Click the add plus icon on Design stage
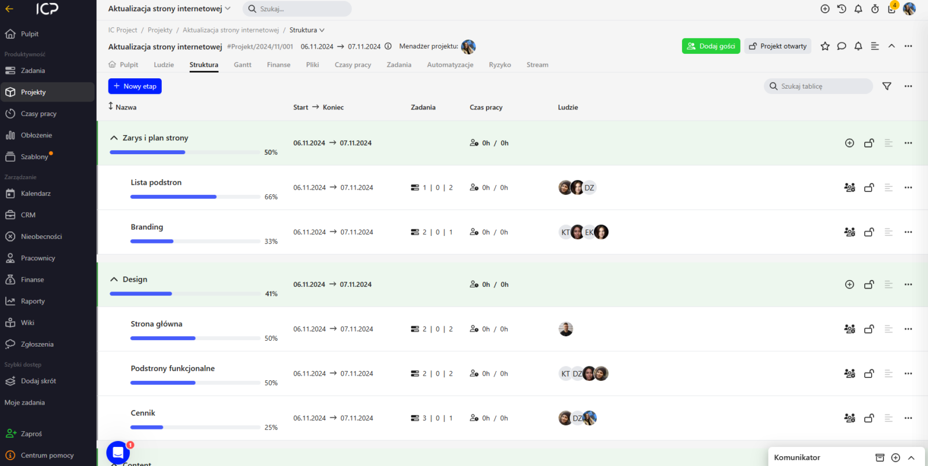 click(x=849, y=285)
